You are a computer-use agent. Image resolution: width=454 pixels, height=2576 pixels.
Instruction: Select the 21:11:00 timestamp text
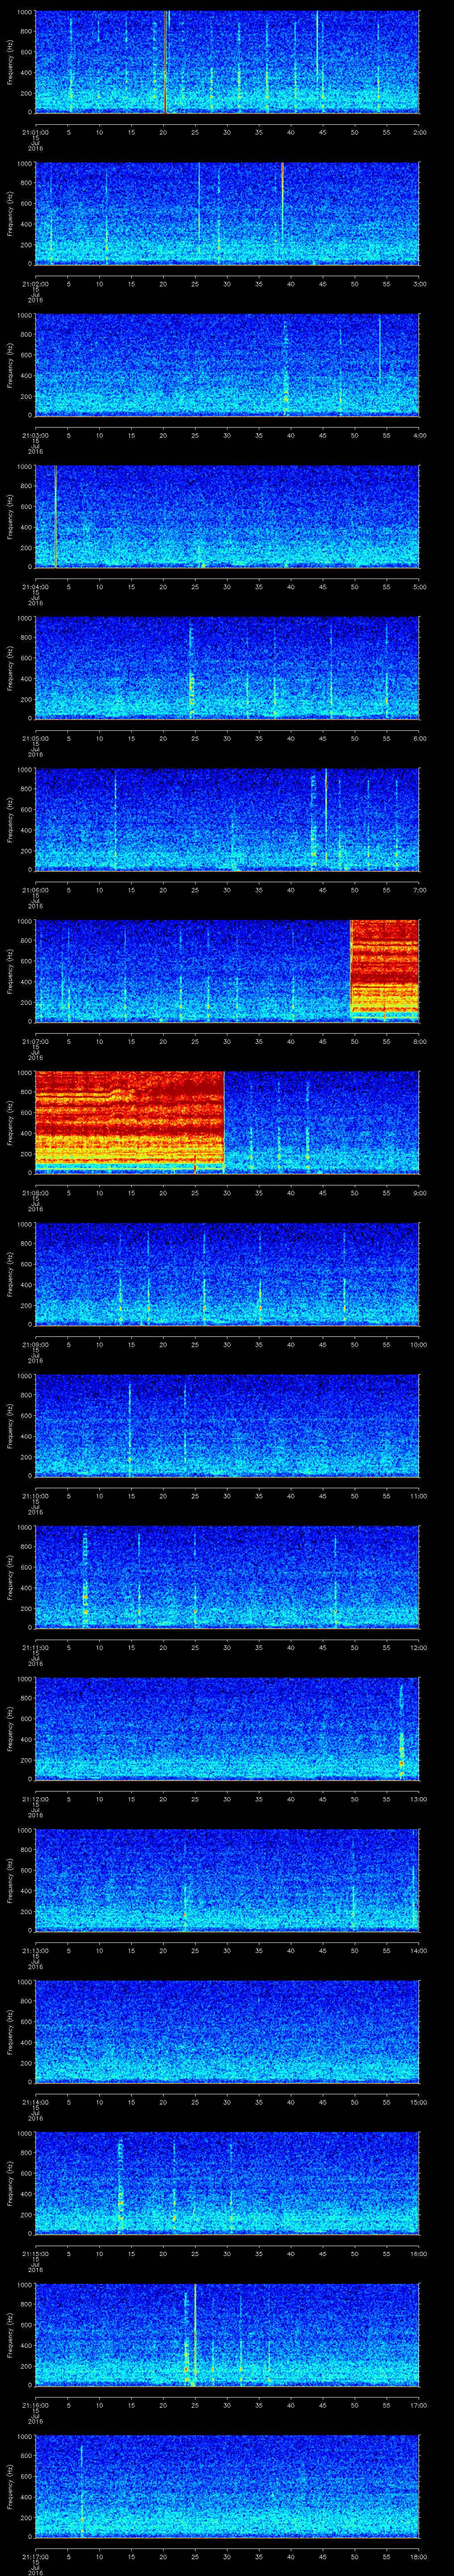(35, 1647)
